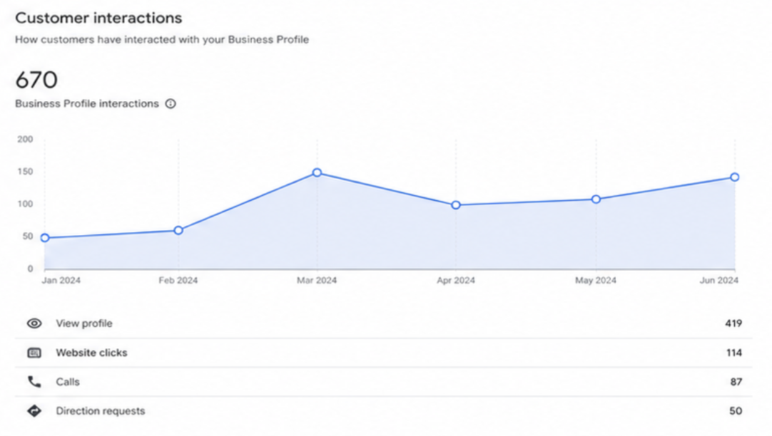Click the View profile count 419

(x=733, y=323)
